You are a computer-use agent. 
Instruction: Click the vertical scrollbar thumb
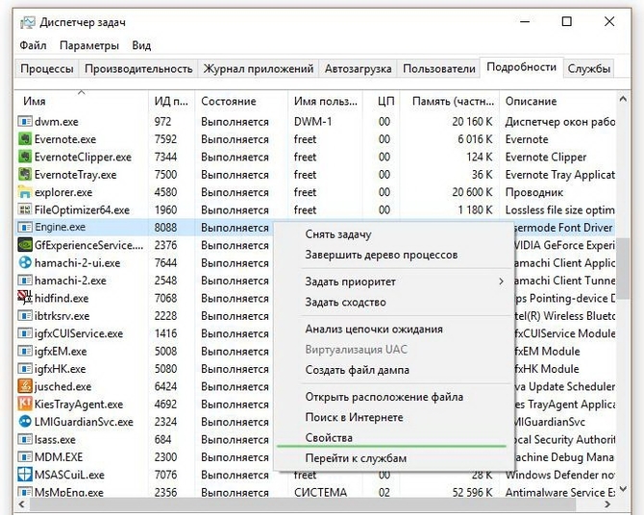click(623, 268)
